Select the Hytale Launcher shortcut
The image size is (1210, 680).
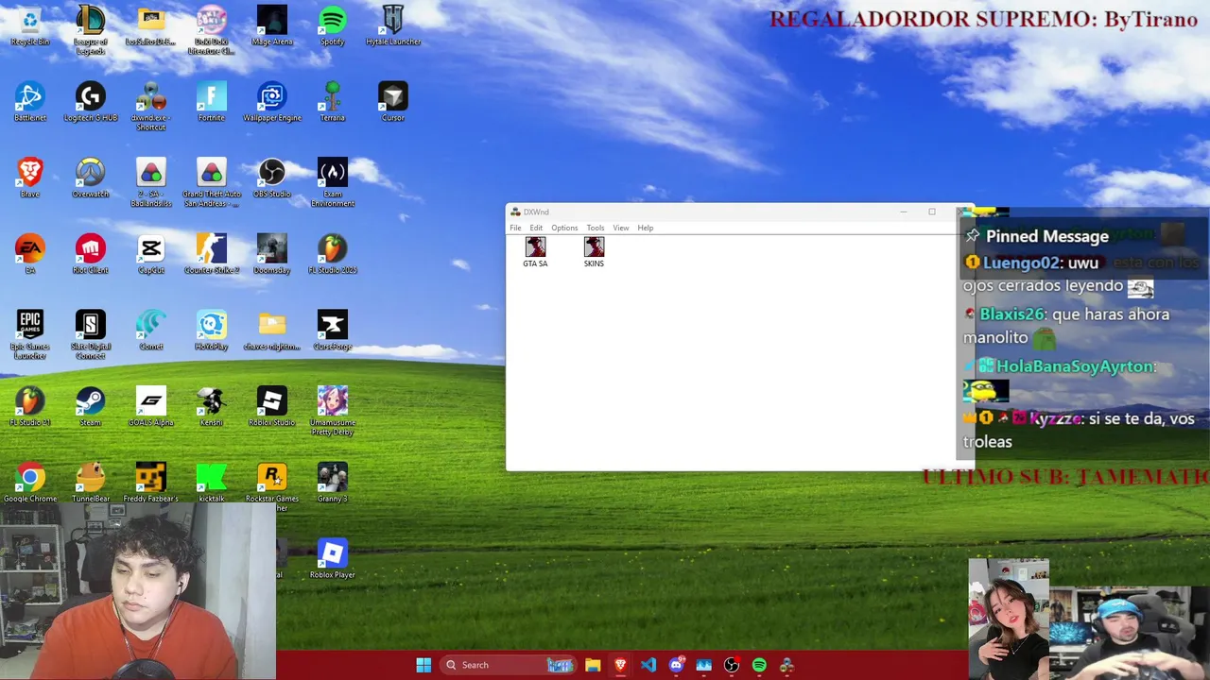click(x=393, y=26)
